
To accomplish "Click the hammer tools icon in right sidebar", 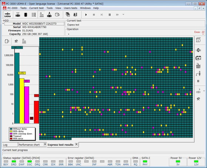I will pyautogui.click(x=198, y=99).
